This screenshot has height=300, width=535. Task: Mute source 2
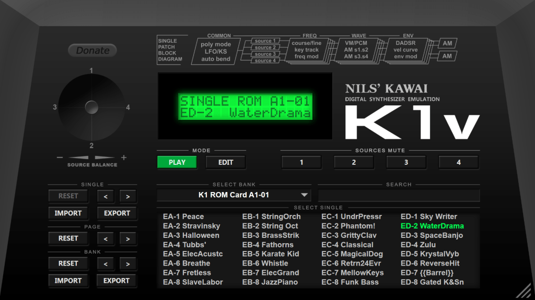pyautogui.click(x=354, y=162)
